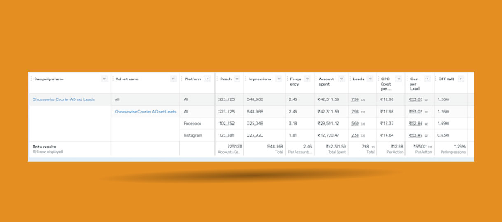Click the CTR (all) column dropdown arrow

461,79
